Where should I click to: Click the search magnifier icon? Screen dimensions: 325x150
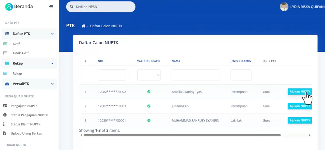(x=72, y=7)
